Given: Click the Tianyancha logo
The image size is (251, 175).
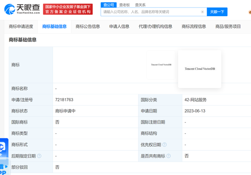Looking at the screenshot, I should tap(21, 9).
